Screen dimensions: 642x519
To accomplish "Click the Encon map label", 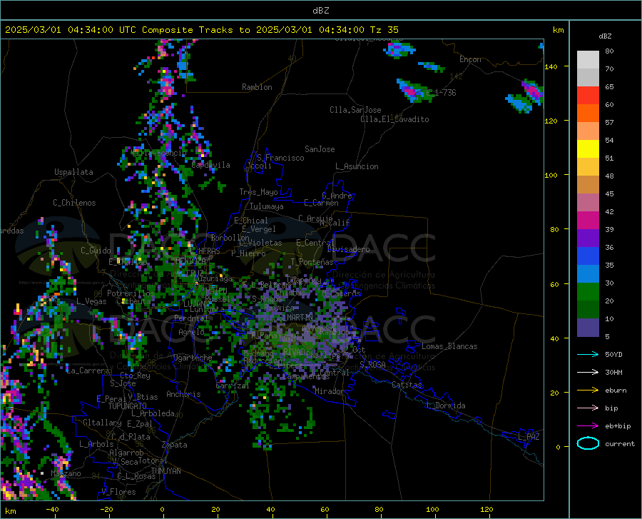I will click(470, 59).
